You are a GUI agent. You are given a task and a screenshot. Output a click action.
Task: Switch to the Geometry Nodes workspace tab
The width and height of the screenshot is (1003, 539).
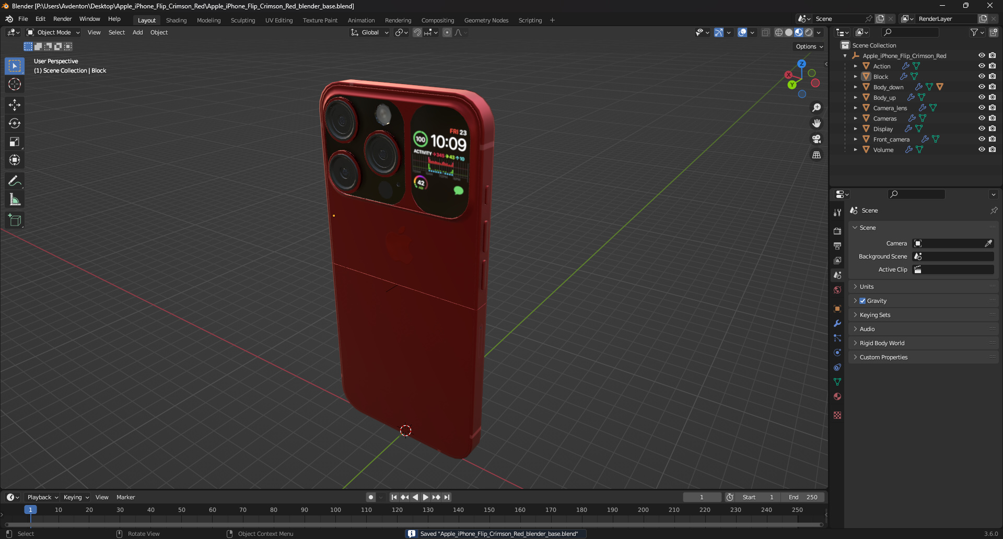(486, 20)
